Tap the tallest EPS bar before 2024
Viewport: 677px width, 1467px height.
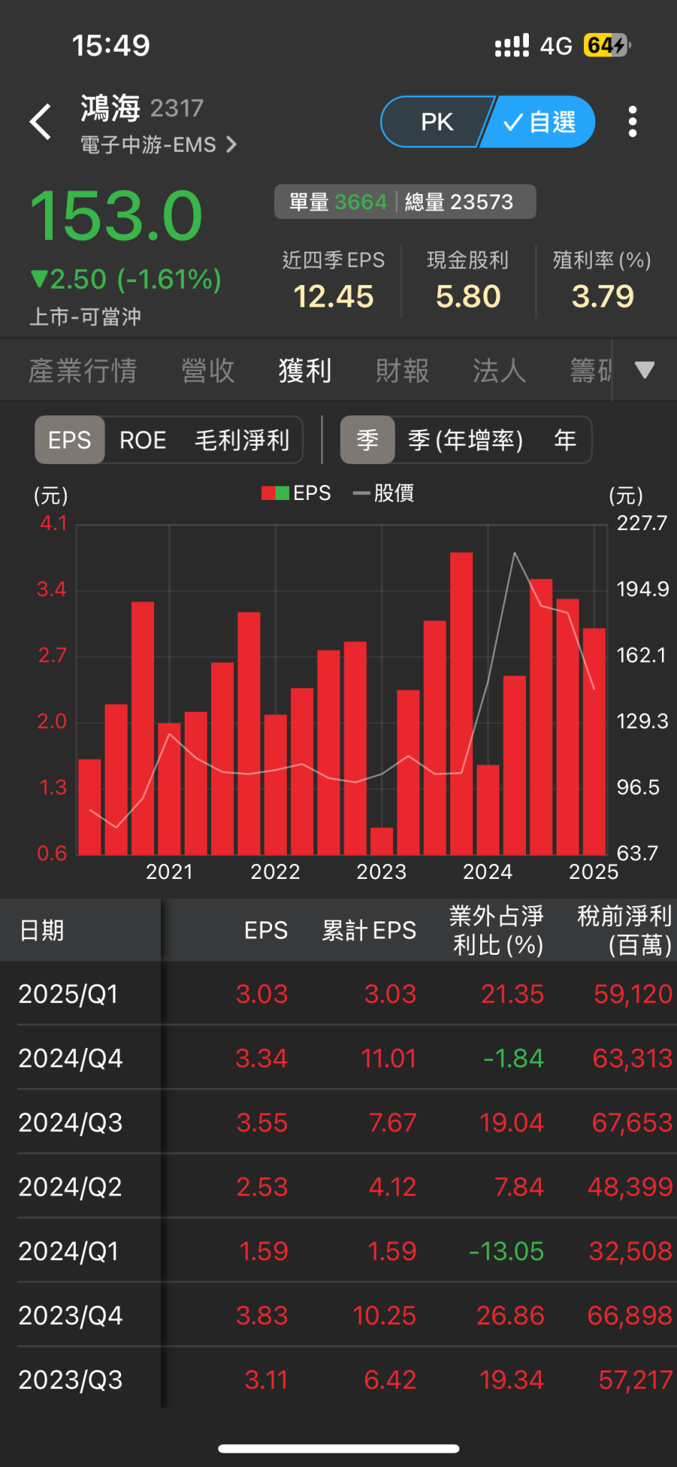point(462,703)
